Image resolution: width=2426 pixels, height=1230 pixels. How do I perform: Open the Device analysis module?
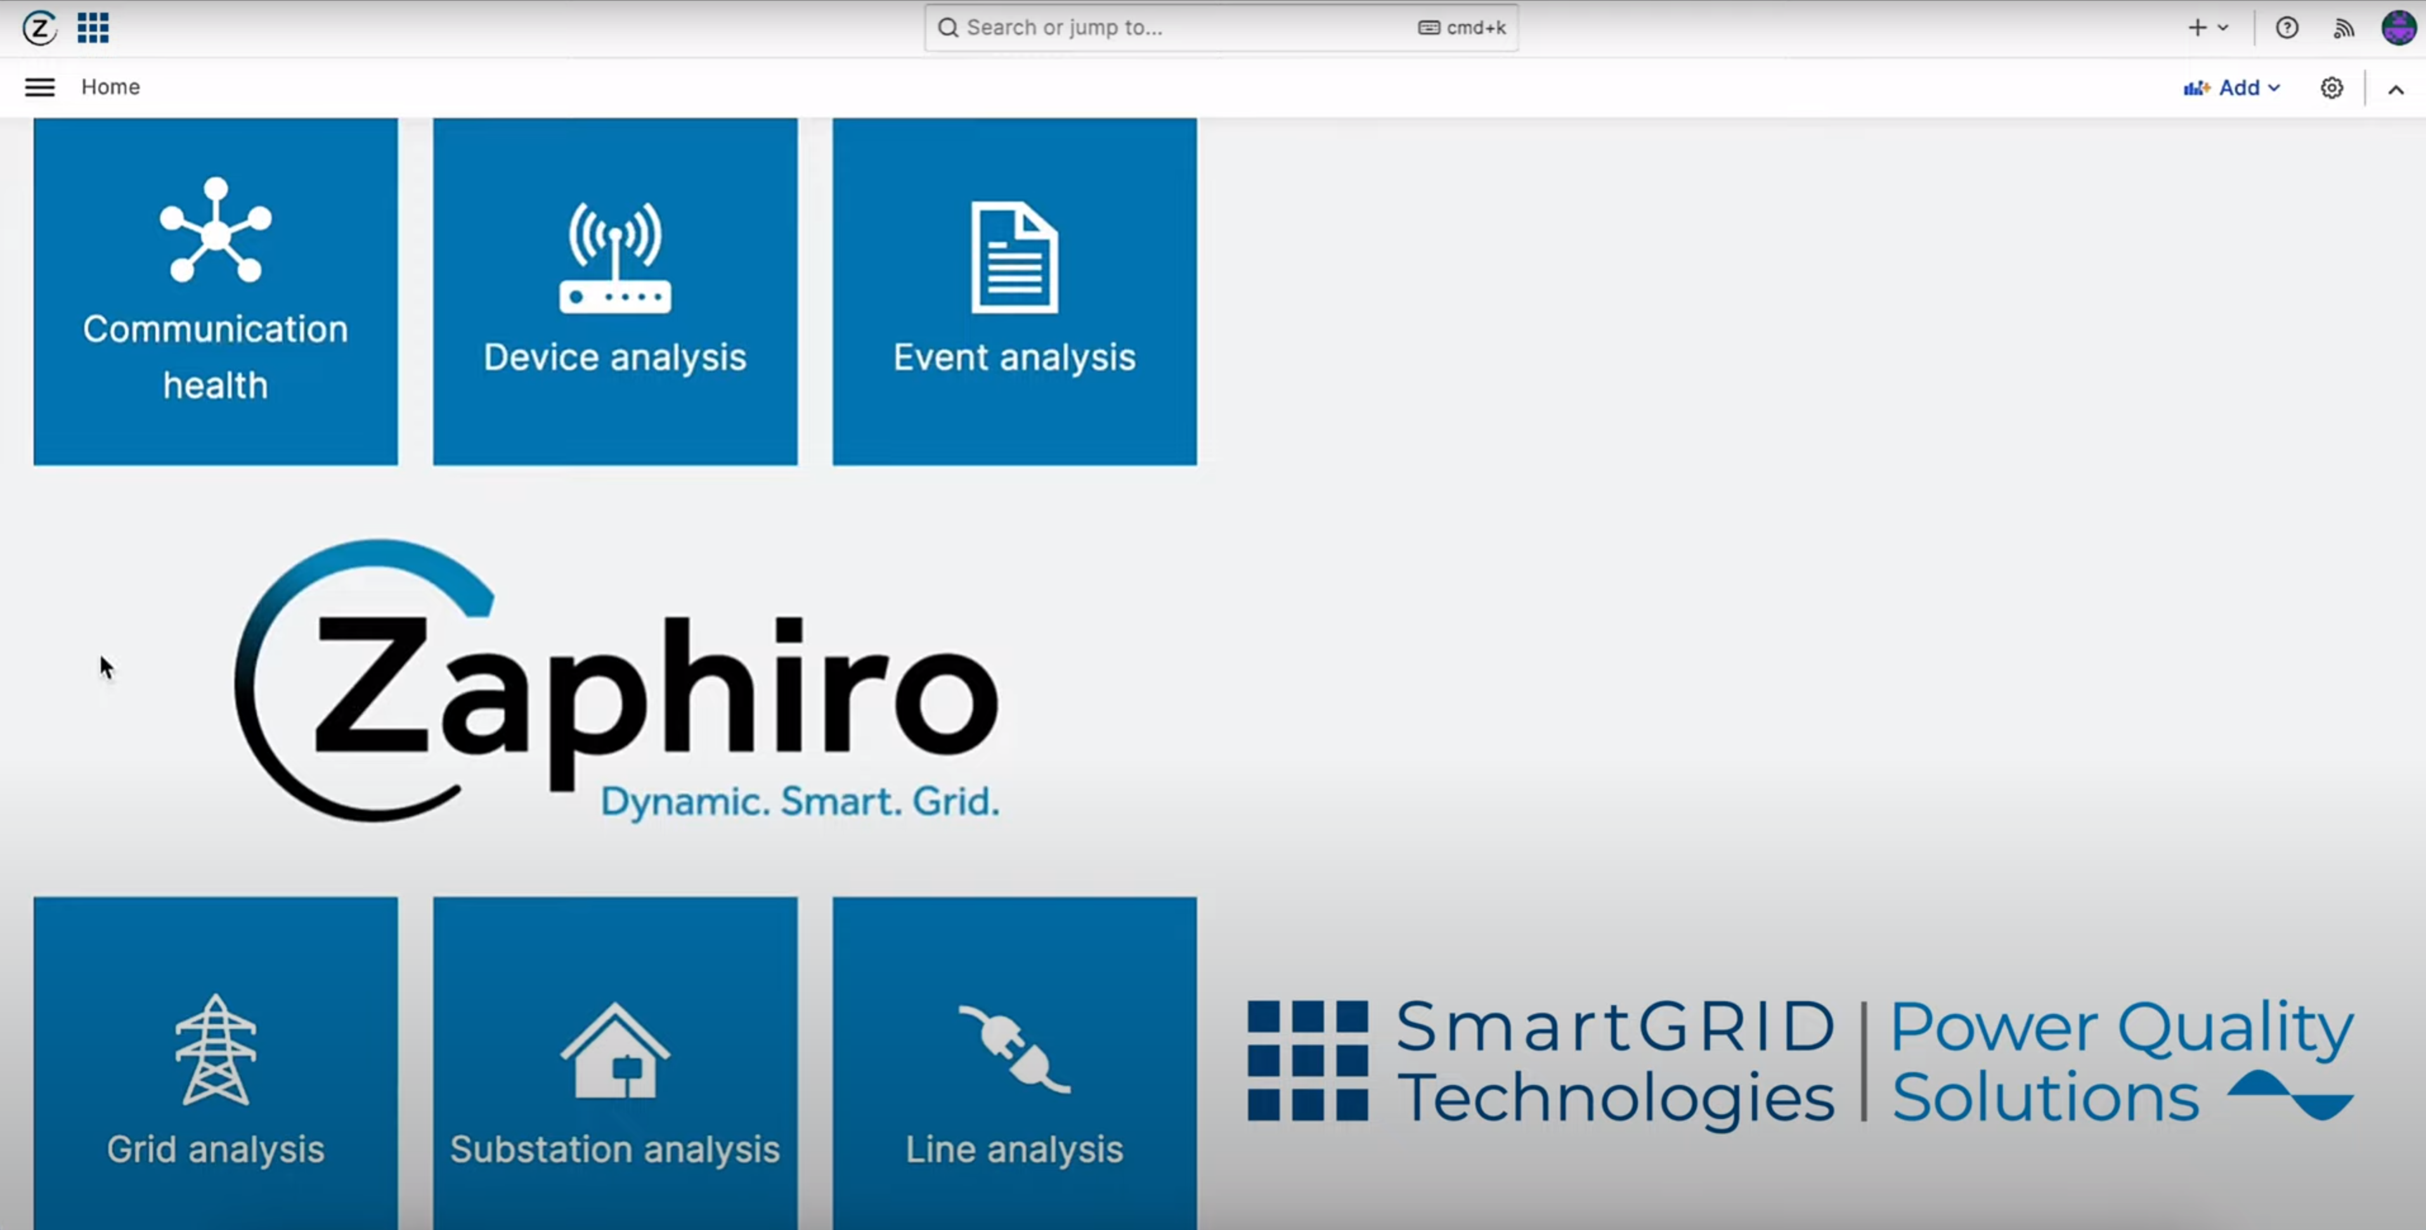click(x=615, y=290)
